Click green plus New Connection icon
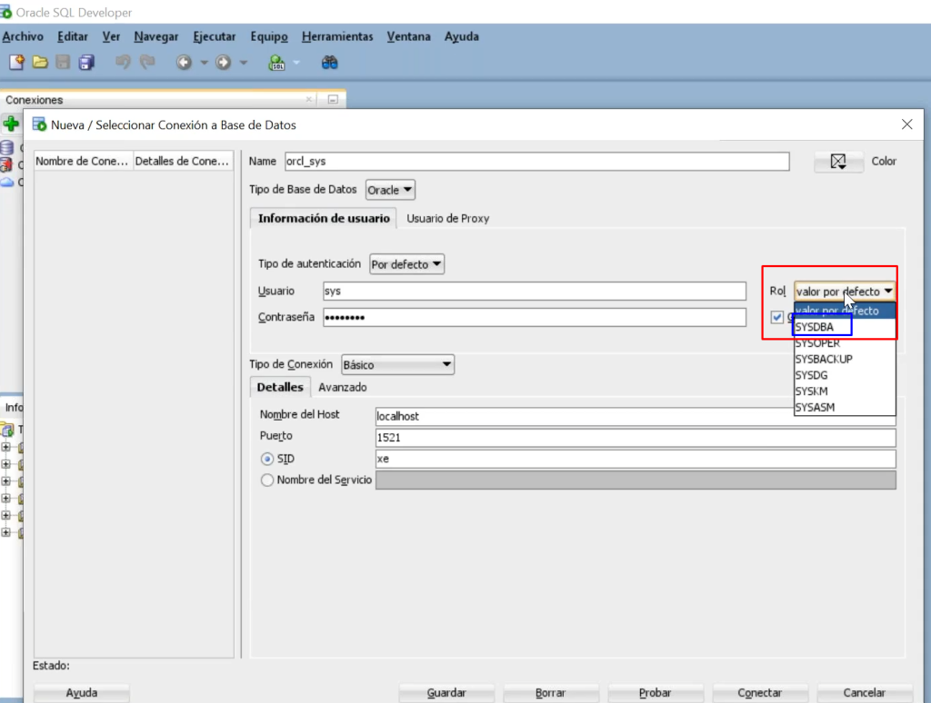 [11, 124]
